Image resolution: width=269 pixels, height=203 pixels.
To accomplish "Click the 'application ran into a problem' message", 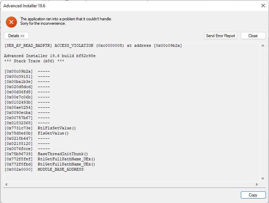I will pyautogui.click(x=66, y=19).
